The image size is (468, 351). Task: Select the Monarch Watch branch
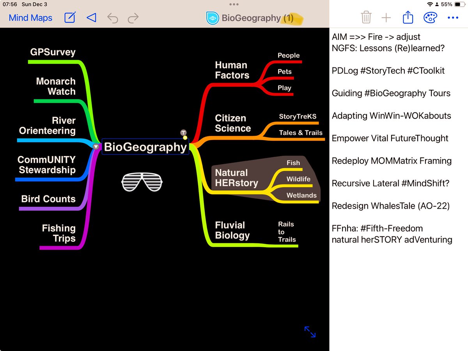coord(56,86)
